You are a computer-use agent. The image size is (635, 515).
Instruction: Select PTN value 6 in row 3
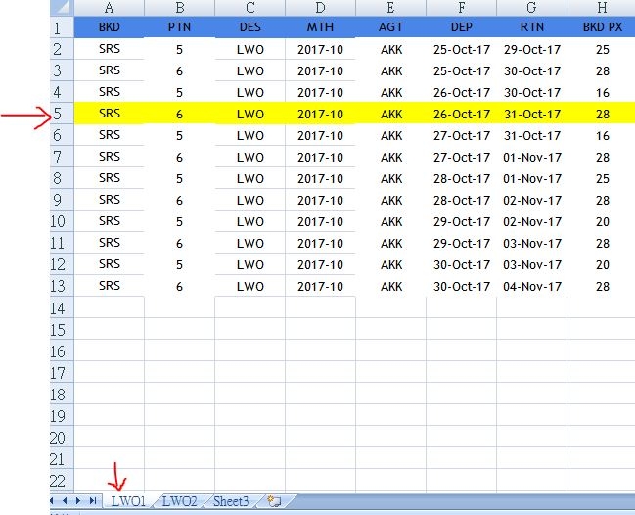click(179, 70)
